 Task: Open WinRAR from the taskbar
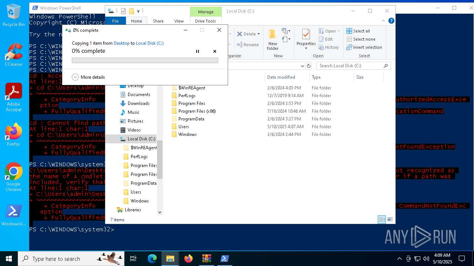coord(206,259)
